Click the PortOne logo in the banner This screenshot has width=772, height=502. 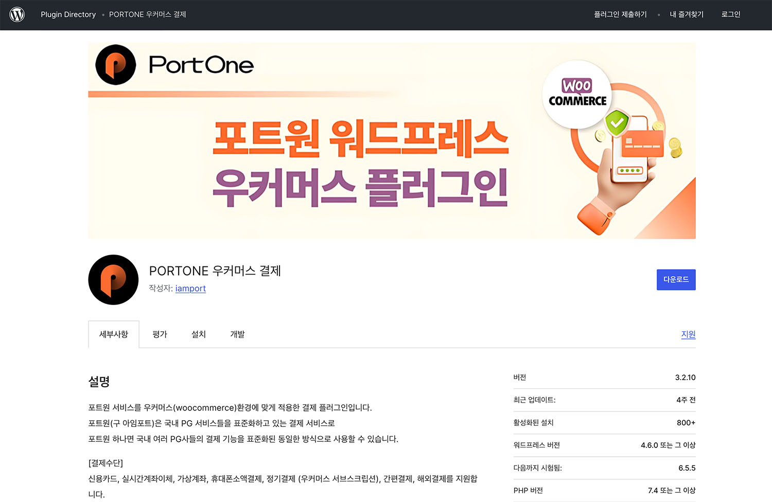click(175, 65)
